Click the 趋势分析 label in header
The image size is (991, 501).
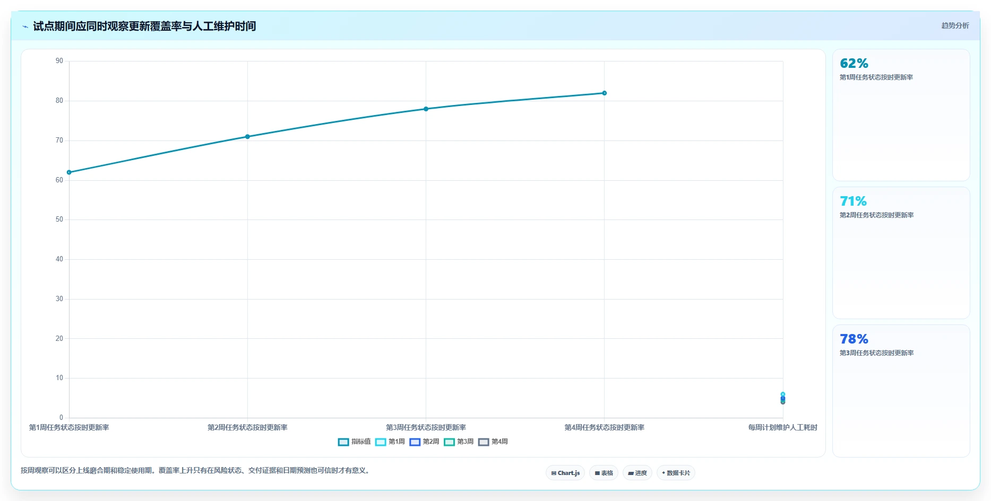(955, 25)
